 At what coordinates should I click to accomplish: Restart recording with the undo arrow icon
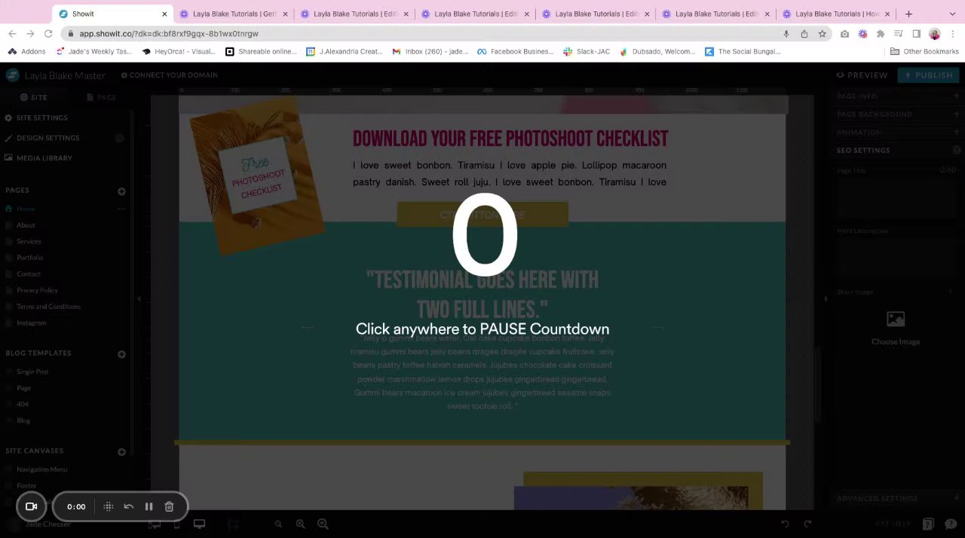point(128,506)
